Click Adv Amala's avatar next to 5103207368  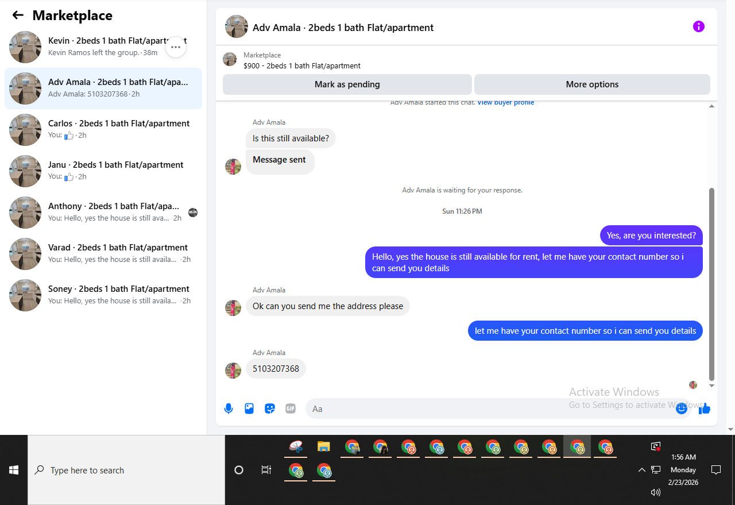pyautogui.click(x=233, y=371)
